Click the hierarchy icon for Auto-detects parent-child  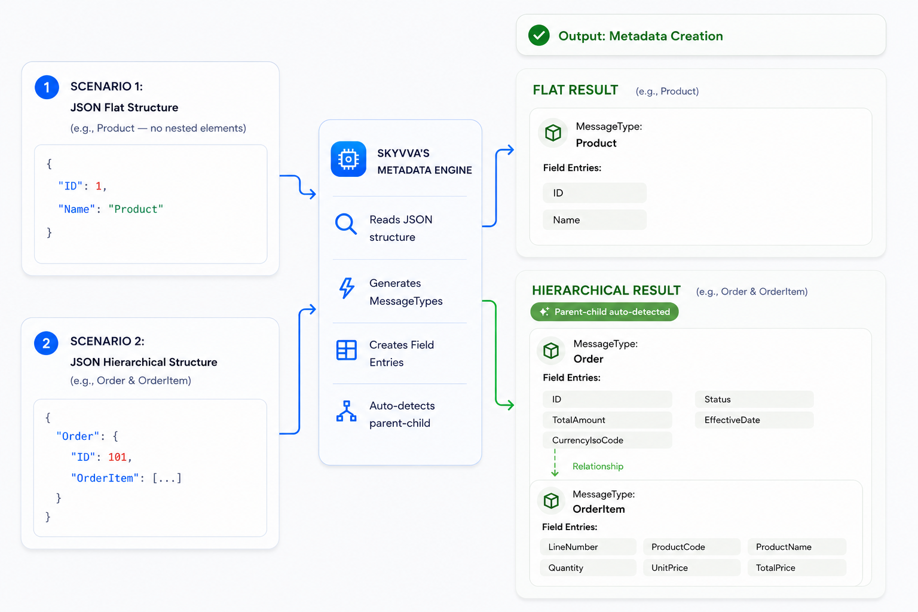point(346,411)
